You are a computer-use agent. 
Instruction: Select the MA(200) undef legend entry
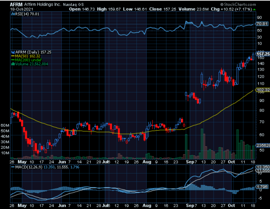click(x=28, y=60)
